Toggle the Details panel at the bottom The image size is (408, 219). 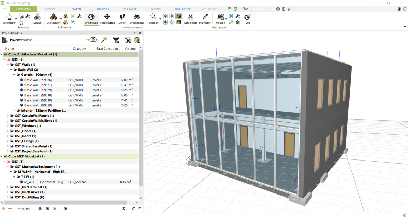(x=24, y=208)
